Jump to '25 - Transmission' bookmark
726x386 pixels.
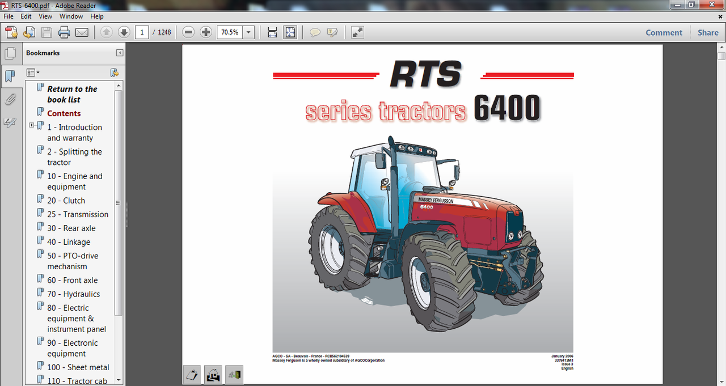78,214
